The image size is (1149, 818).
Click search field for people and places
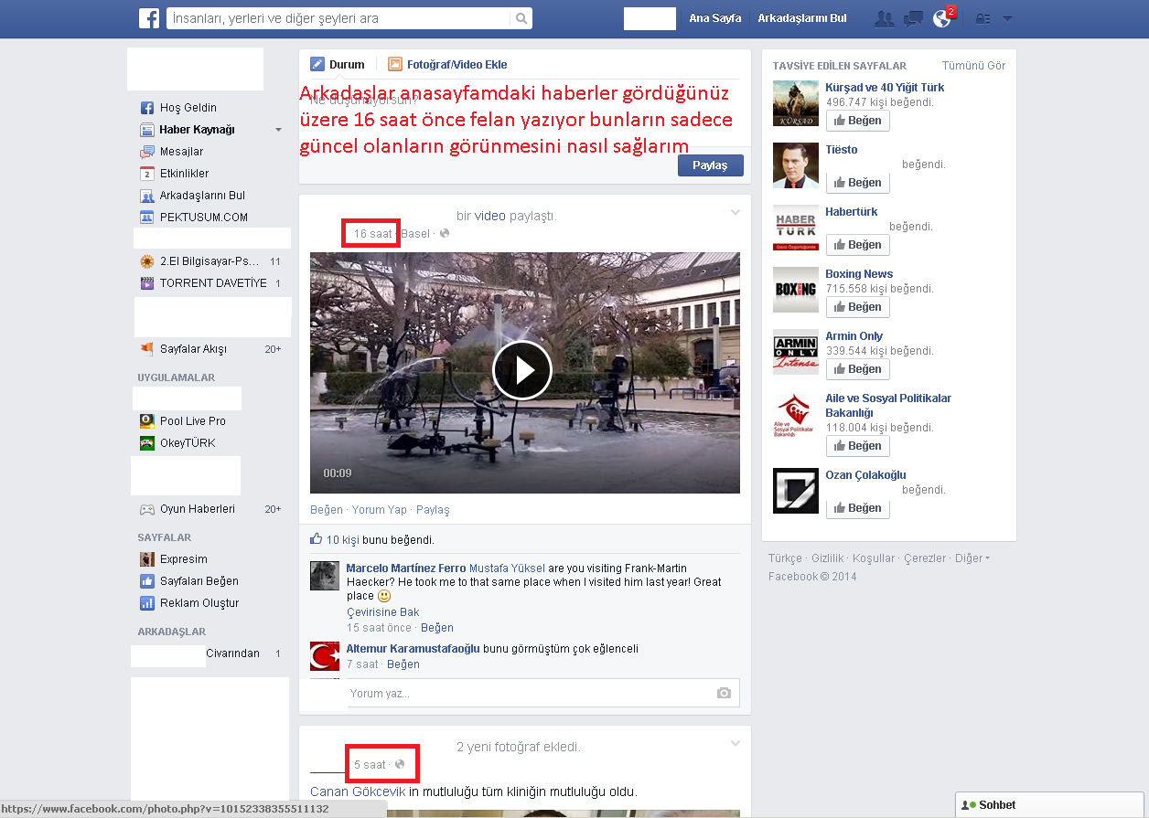pos(339,18)
